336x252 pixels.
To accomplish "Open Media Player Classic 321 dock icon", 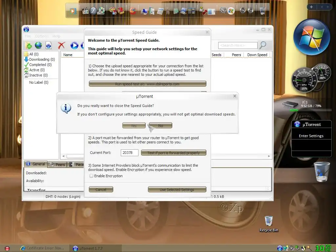I will point(85,11).
